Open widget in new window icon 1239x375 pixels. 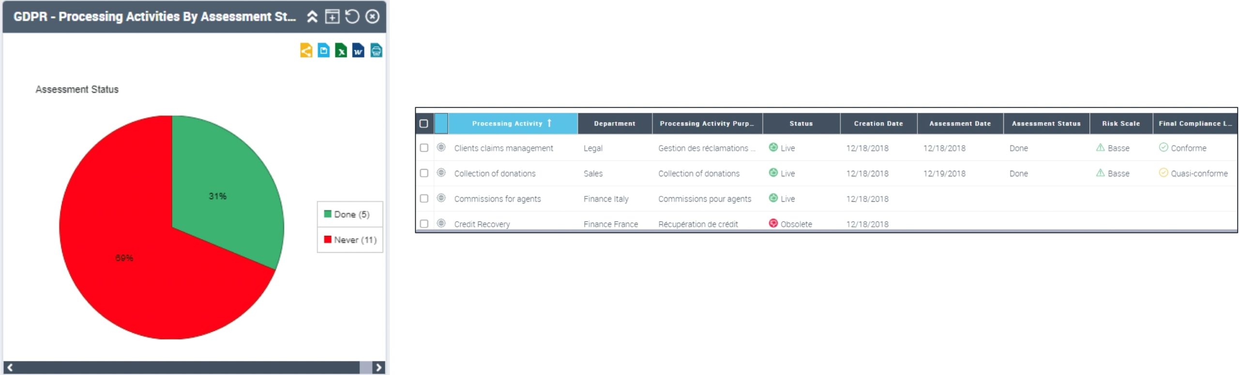tap(332, 17)
